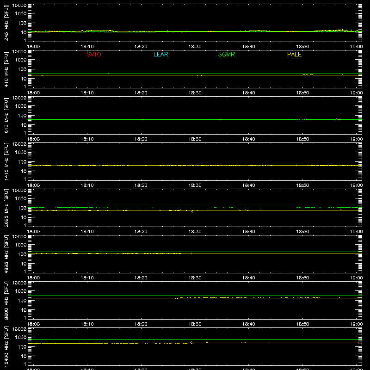Click 19:00 tick under the 610 MHz plot

point(356,139)
